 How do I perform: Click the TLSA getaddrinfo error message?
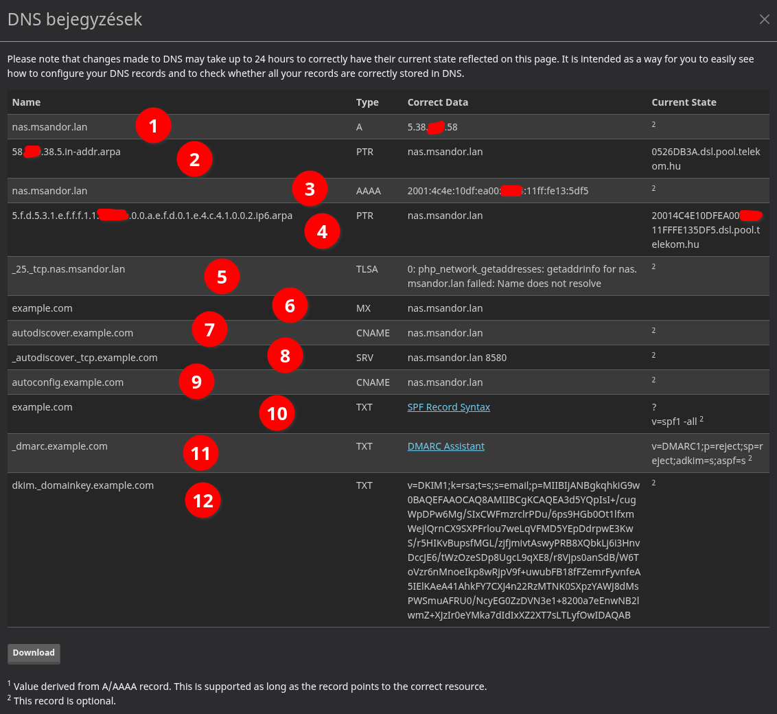tap(522, 277)
